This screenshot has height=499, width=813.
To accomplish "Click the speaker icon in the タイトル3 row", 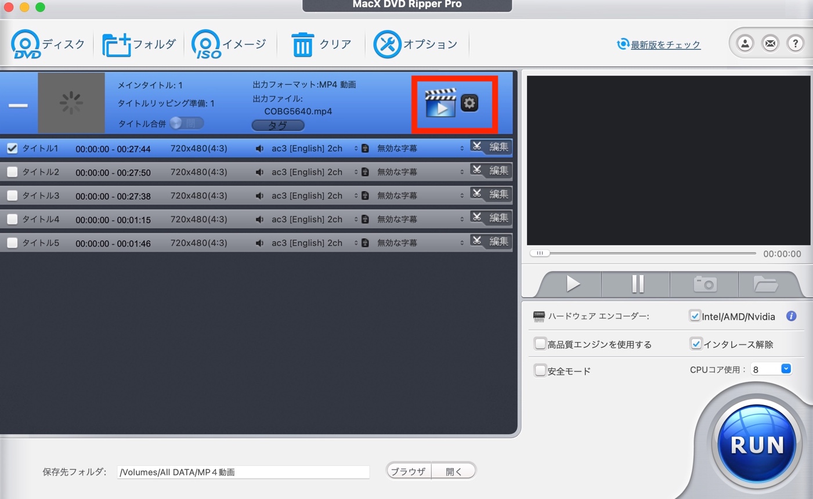I will pyautogui.click(x=259, y=196).
